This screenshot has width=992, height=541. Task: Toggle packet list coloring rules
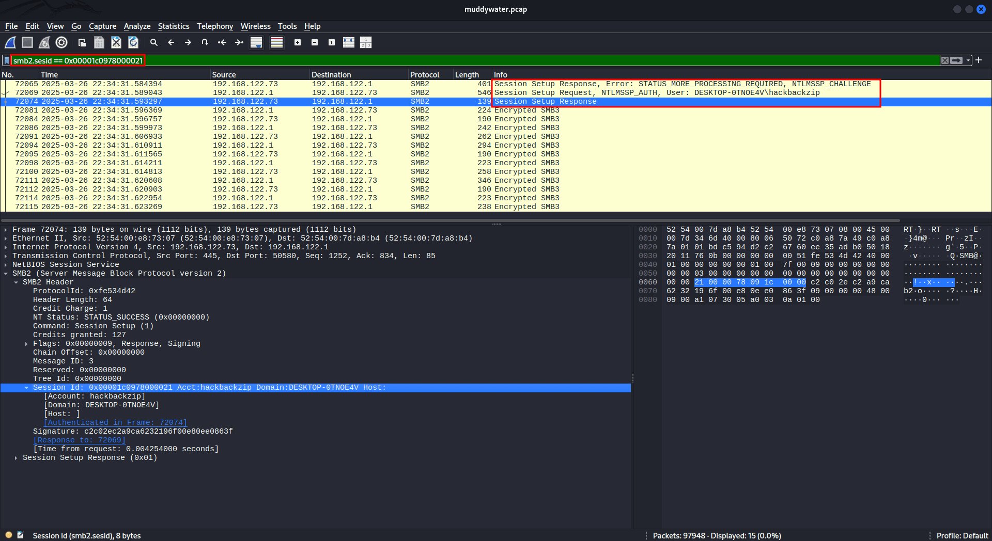277,42
